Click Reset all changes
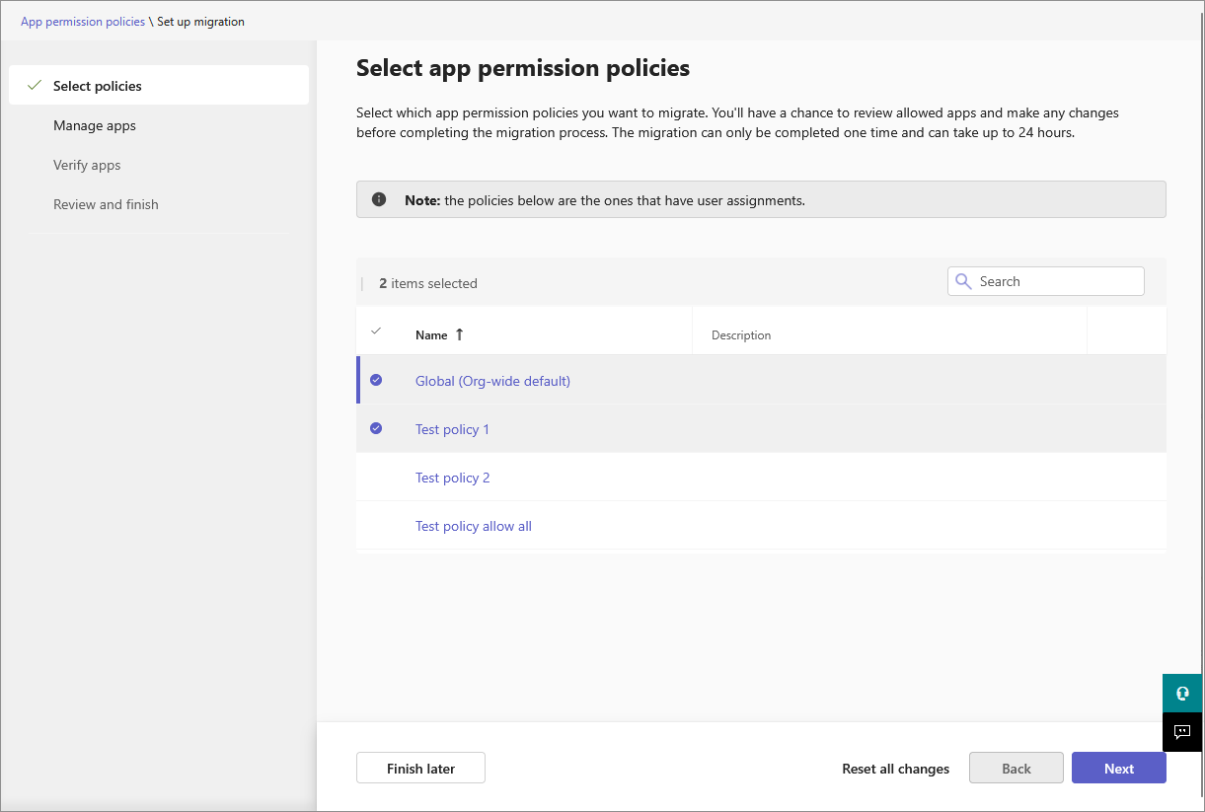This screenshot has height=812, width=1205. tap(895, 769)
